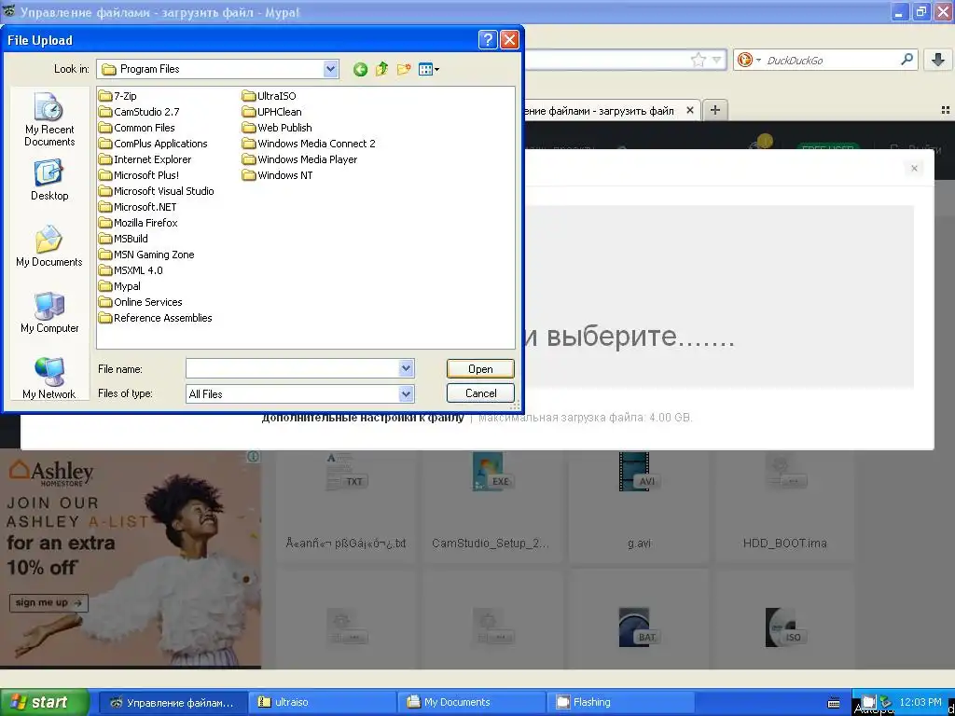The height and width of the screenshot is (716, 955).
Task: Select the MSBuild folder
Action: [x=123, y=239]
